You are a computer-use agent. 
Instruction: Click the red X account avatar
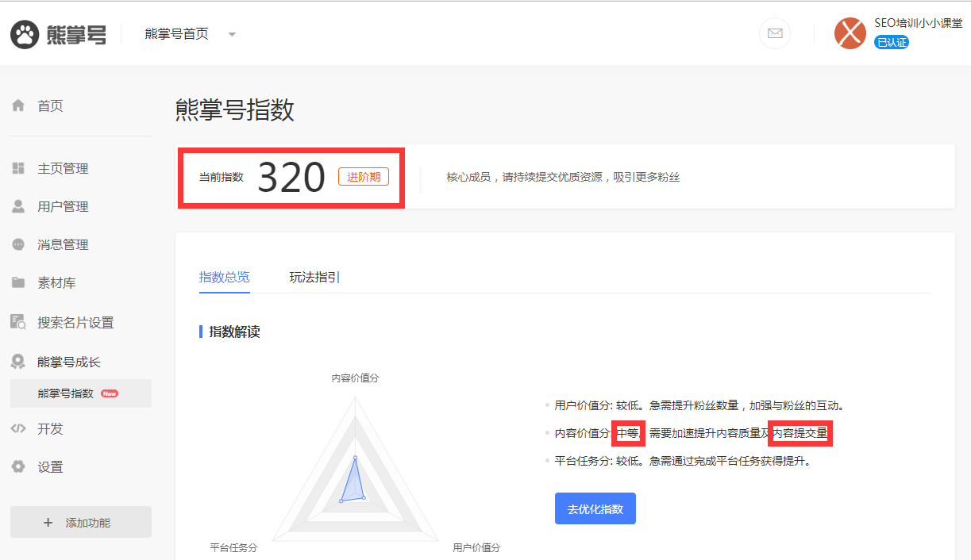pyautogui.click(x=850, y=33)
